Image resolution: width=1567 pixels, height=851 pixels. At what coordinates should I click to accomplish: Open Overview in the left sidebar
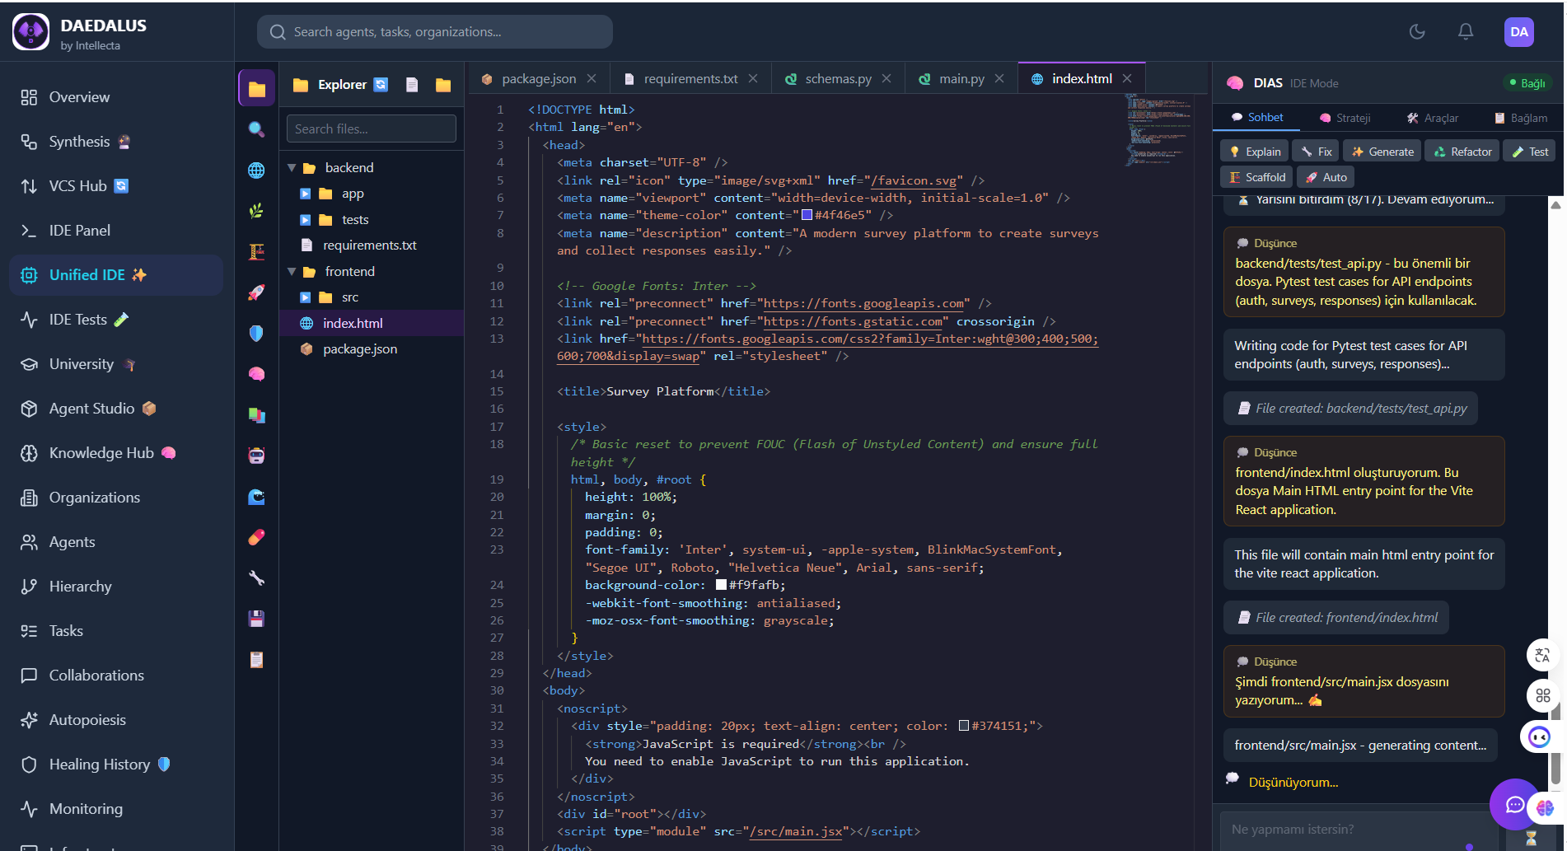tap(116, 97)
